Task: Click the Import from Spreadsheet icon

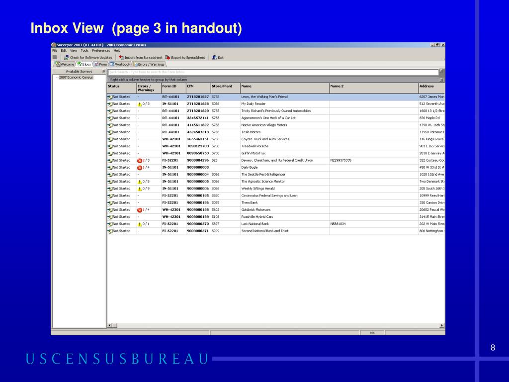Action: click(121, 58)
